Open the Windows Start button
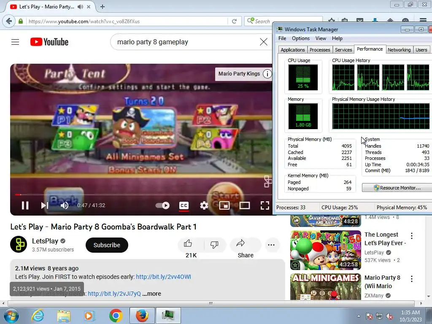This screenshot has height=324, width=432. pyautogui.click(x=11, y=316)
